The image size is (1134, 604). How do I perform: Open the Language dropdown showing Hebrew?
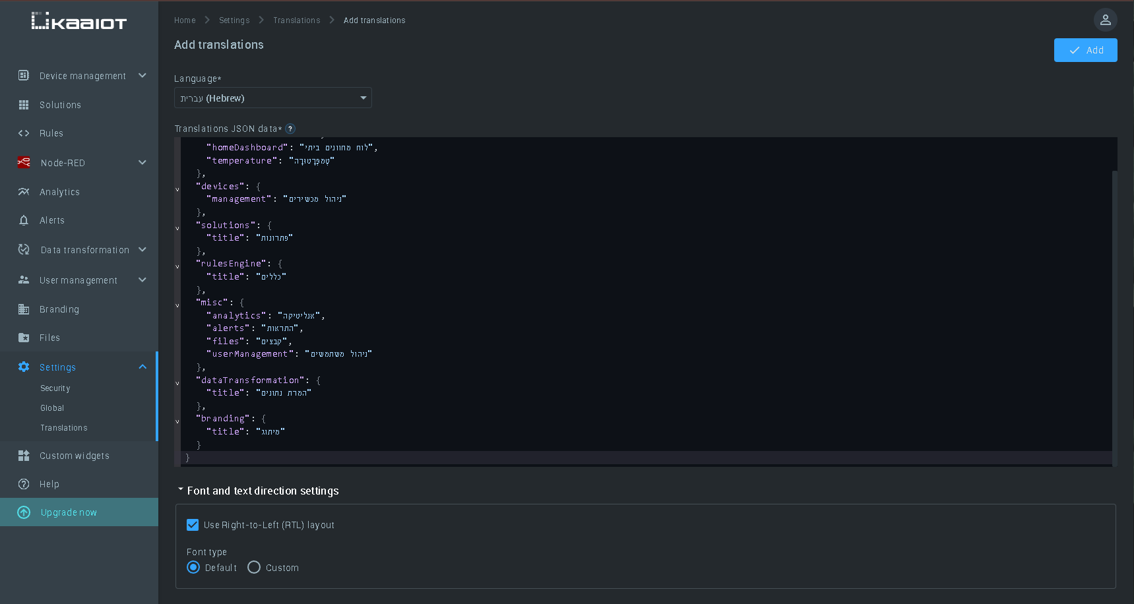pyautogui.click(x=273, y=98)
